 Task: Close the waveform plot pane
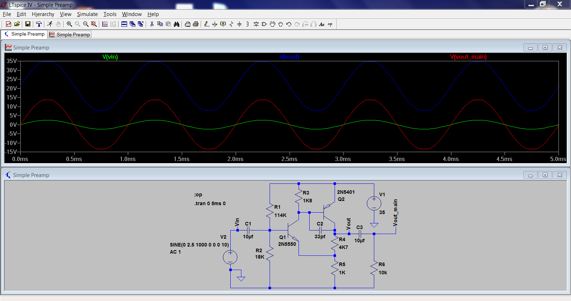coord(560,47)
